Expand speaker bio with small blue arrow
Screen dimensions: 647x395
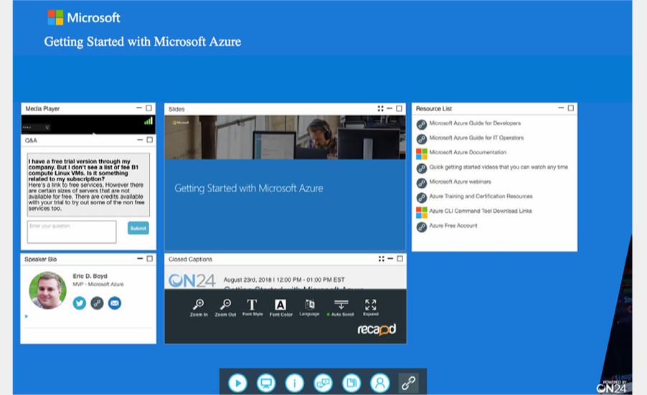(x=27, y=316)
